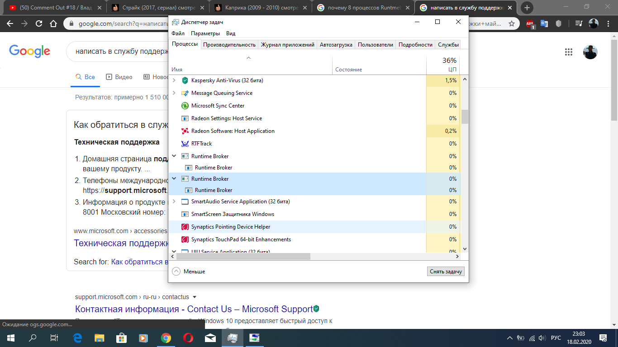The height and width of the screenshot is (347, 618).
Task: Click the Microsoft Sync Center green icon
Action: coord(185,106)
